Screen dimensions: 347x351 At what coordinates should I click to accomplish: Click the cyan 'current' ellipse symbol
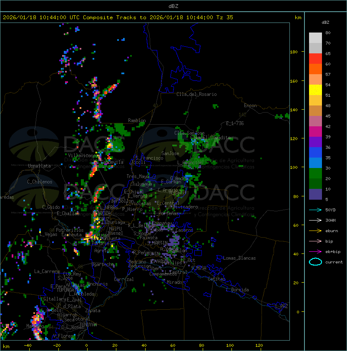(x=315, y=262)
